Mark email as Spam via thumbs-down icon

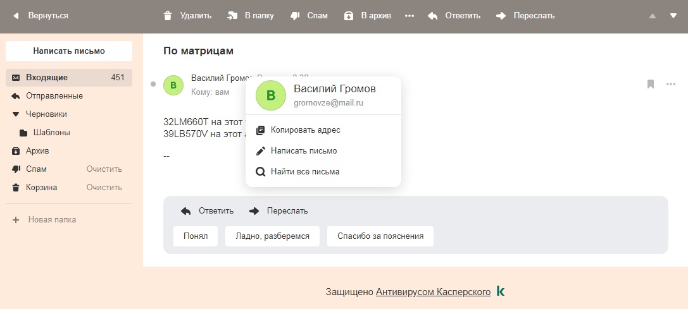295,16
